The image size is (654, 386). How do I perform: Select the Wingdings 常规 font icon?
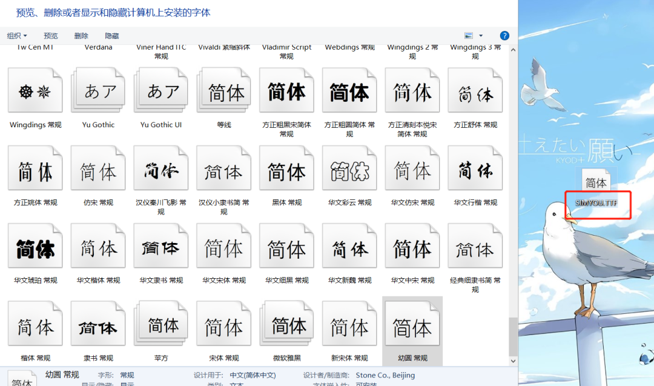(36, 90)
